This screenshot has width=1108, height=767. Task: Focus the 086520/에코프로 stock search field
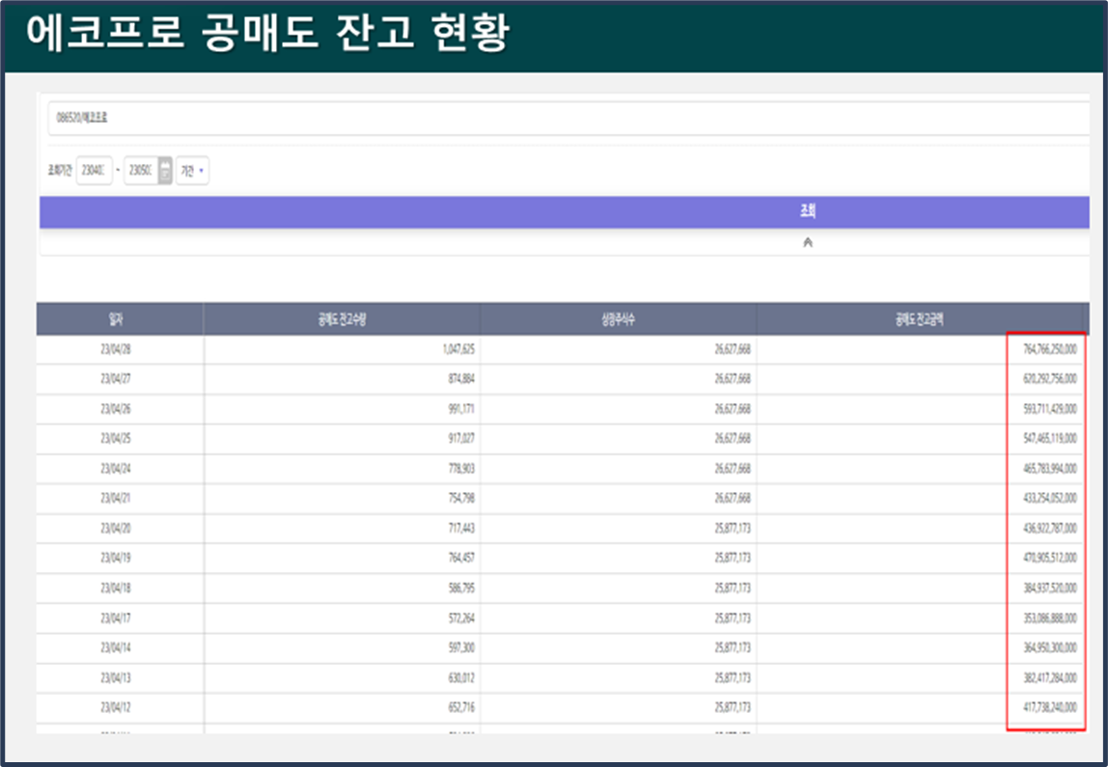[568, 118]
